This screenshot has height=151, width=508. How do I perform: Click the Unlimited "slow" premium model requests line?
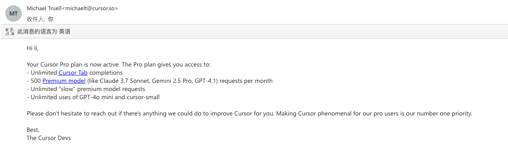tap(86, 89)
